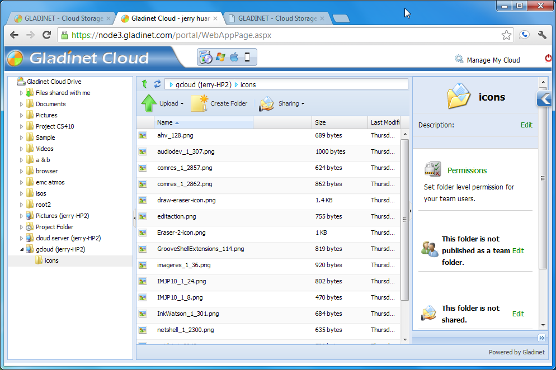This screenshot has height=370, width=556.
Task: Open the Upload dropdown arrow
Action: coord(182,104)
